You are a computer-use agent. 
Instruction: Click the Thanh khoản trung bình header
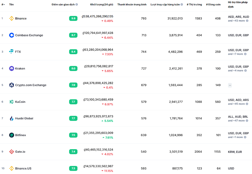pos(132,5)
